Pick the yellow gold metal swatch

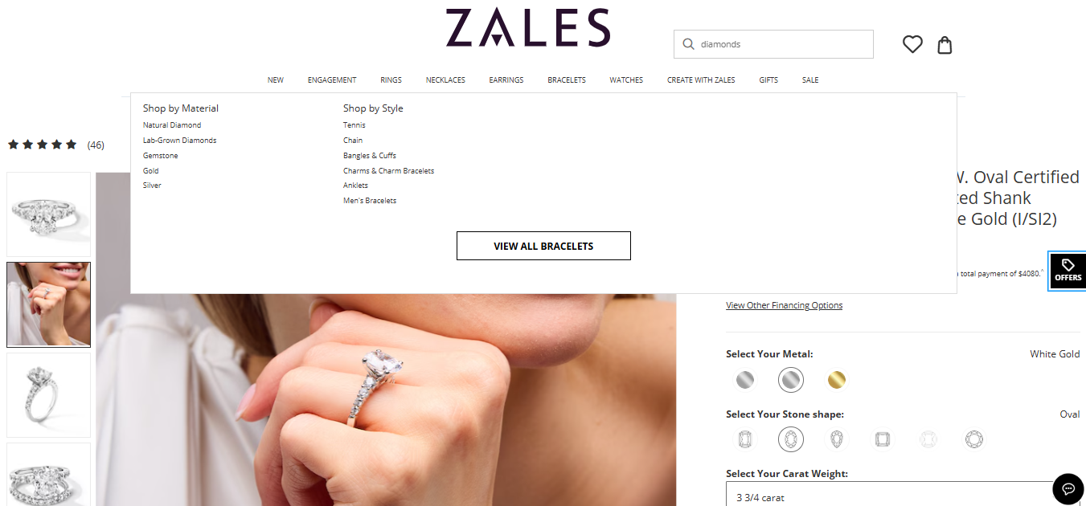(837, 380)
